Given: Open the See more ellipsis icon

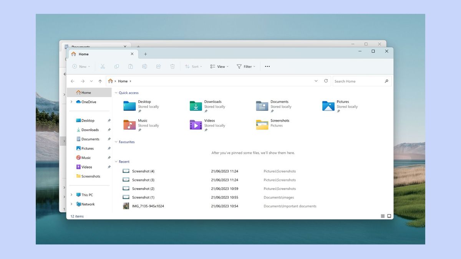Looking at the screenshot, I should pyautogui.click(x=267, y=66).
